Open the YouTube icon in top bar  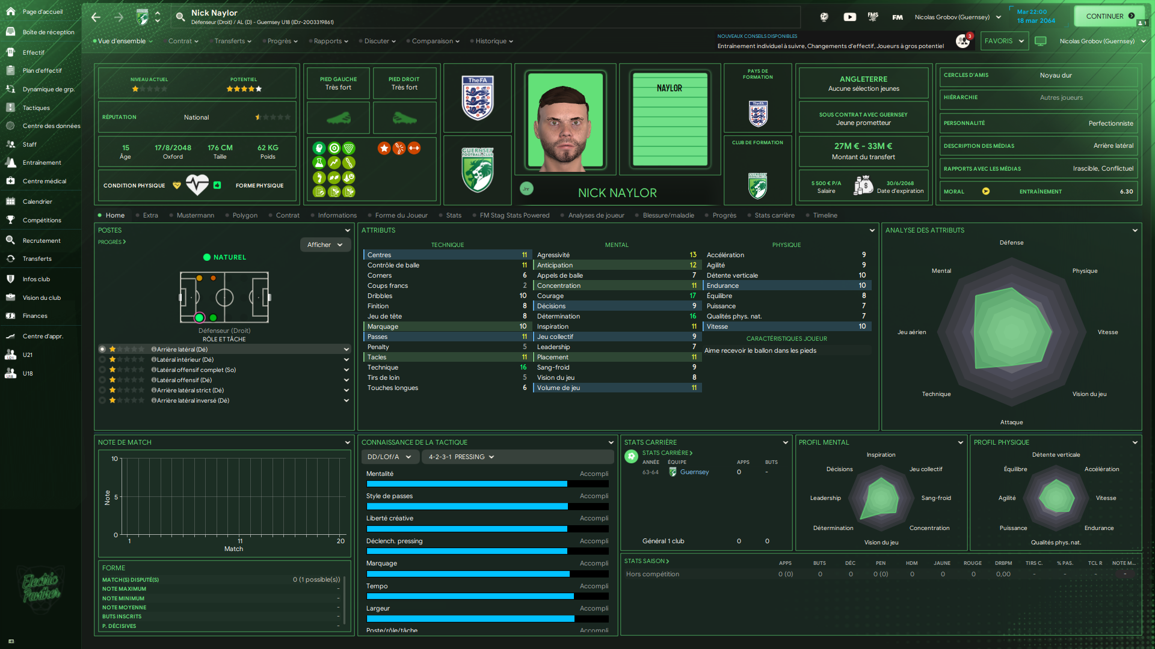tap(849, 17)
